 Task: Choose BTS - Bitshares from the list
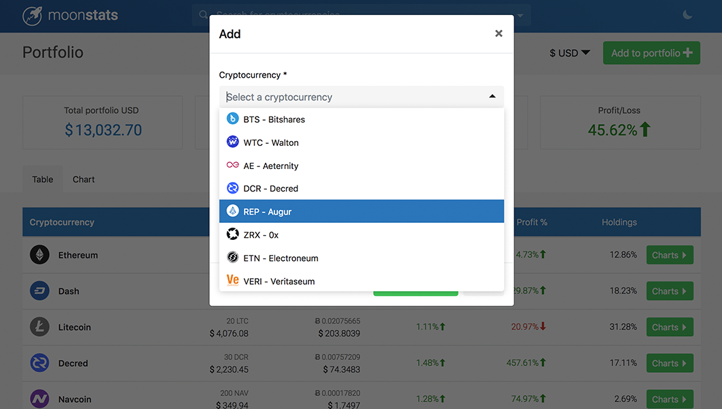(x=362, y=119)
